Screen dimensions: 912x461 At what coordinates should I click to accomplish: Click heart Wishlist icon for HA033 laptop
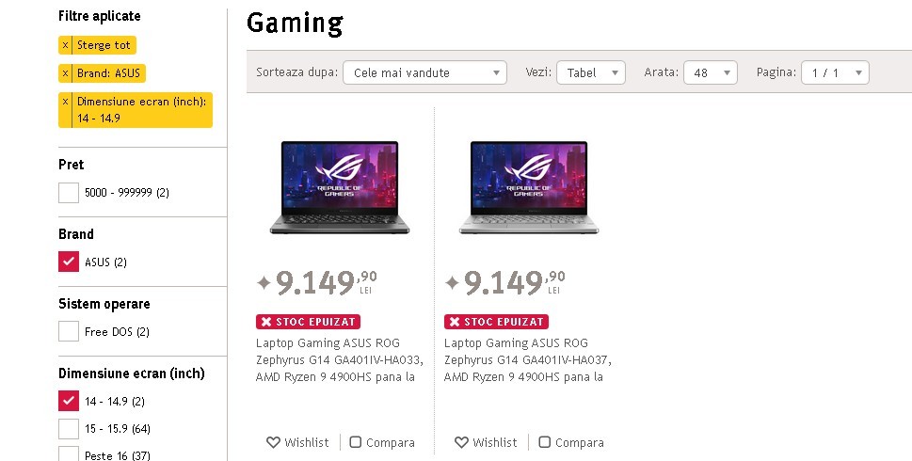click(x=273, y=442)
